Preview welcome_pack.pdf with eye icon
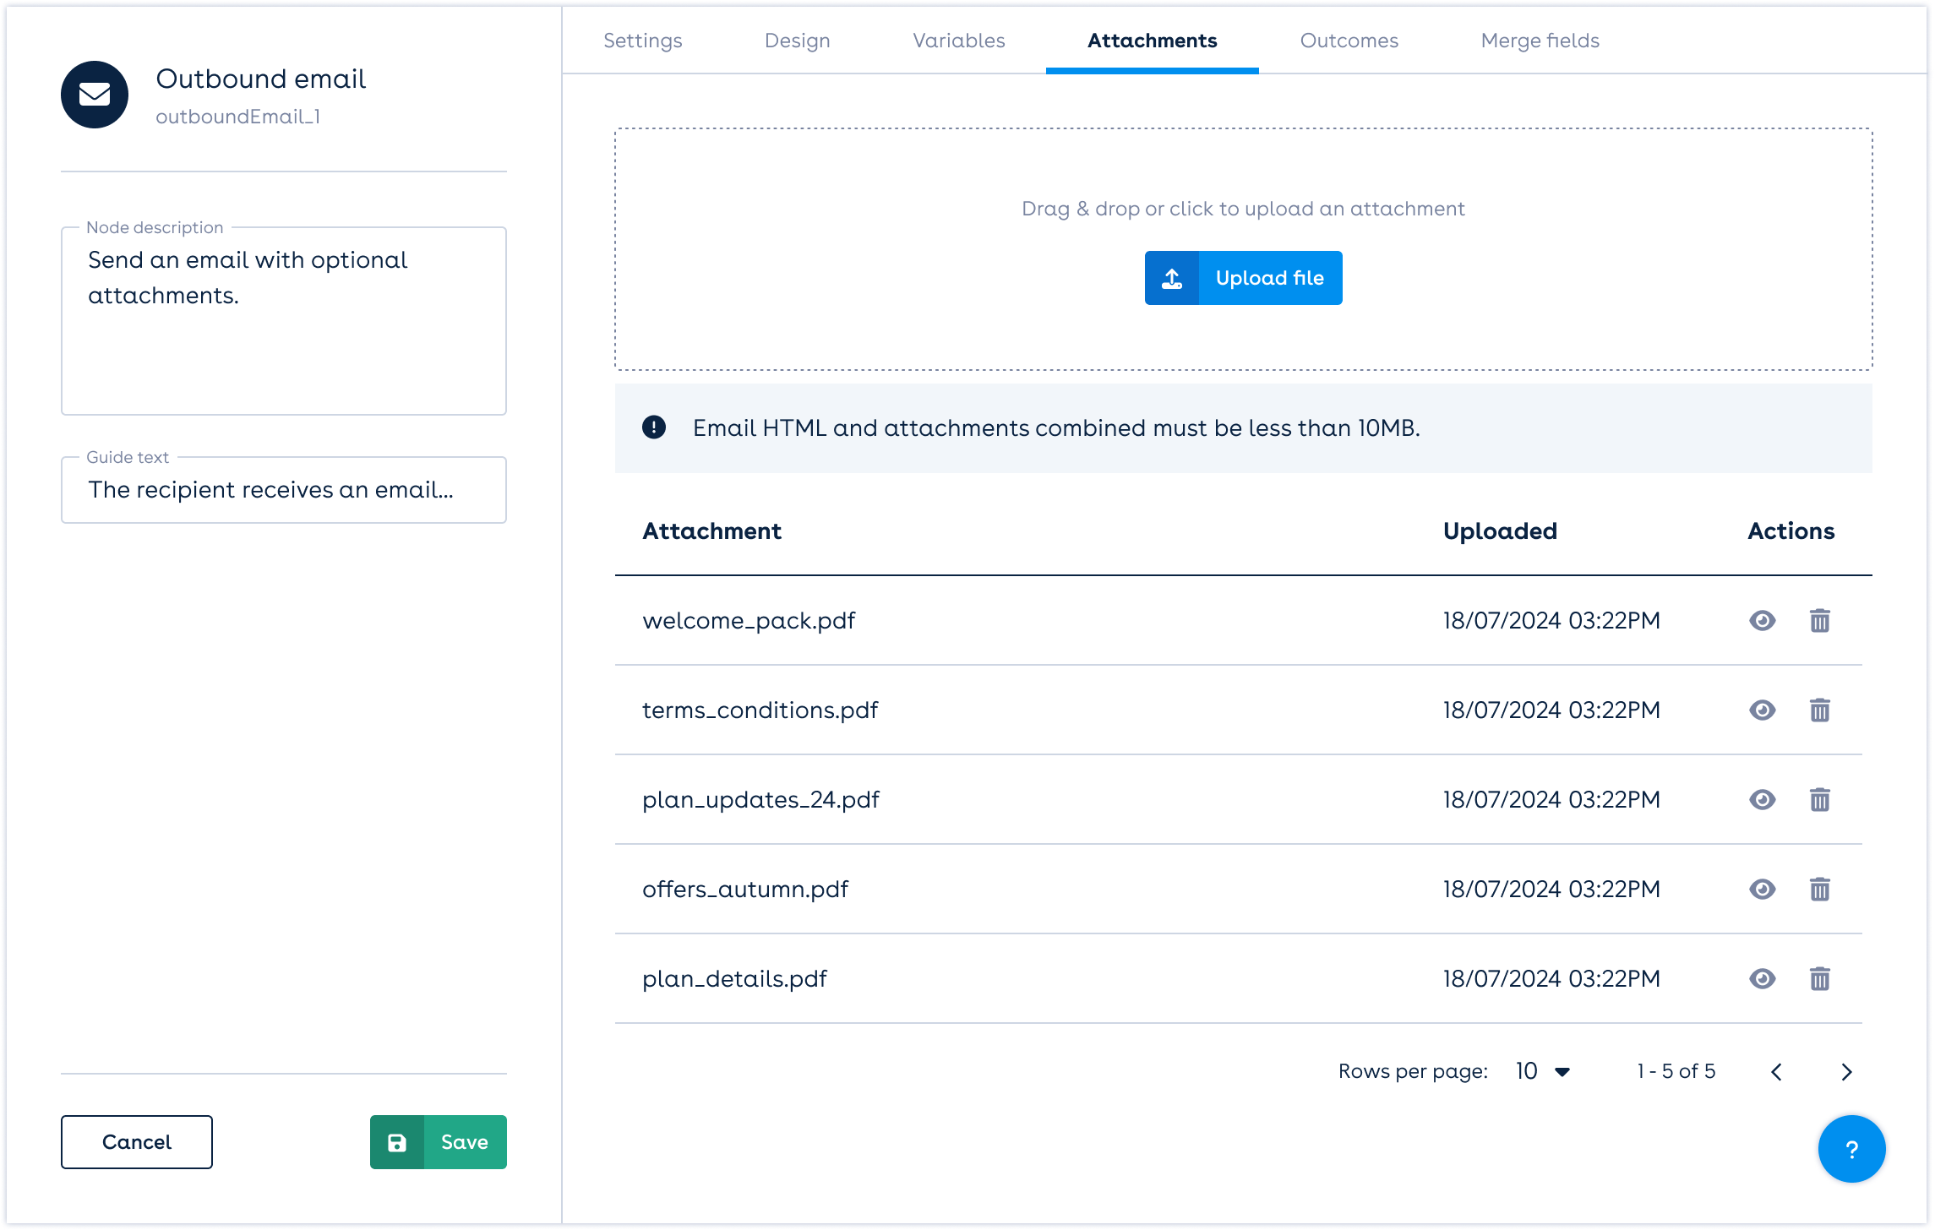 1762,621
